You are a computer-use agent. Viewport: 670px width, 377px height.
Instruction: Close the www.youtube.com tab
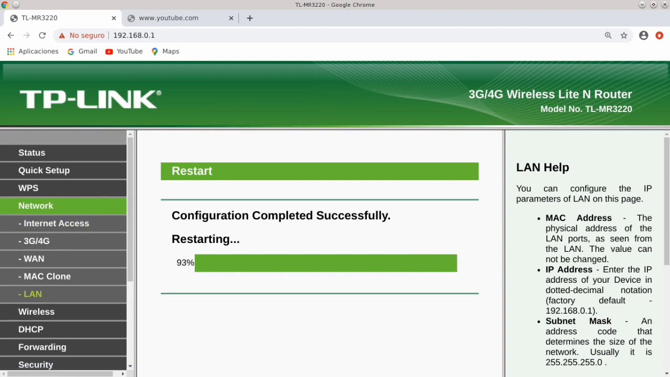[231, 18]
